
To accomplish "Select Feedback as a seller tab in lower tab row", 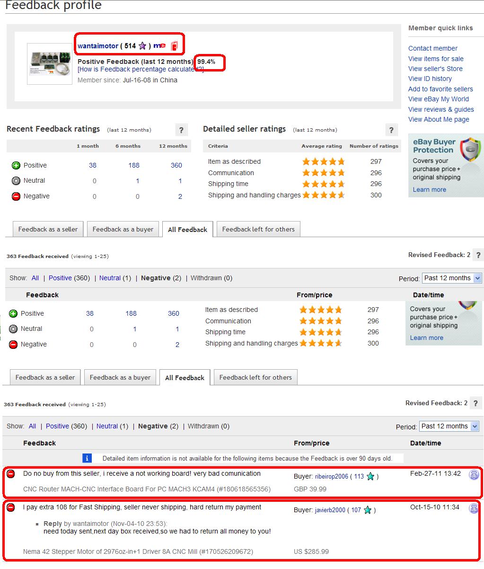I will (45, 377).
